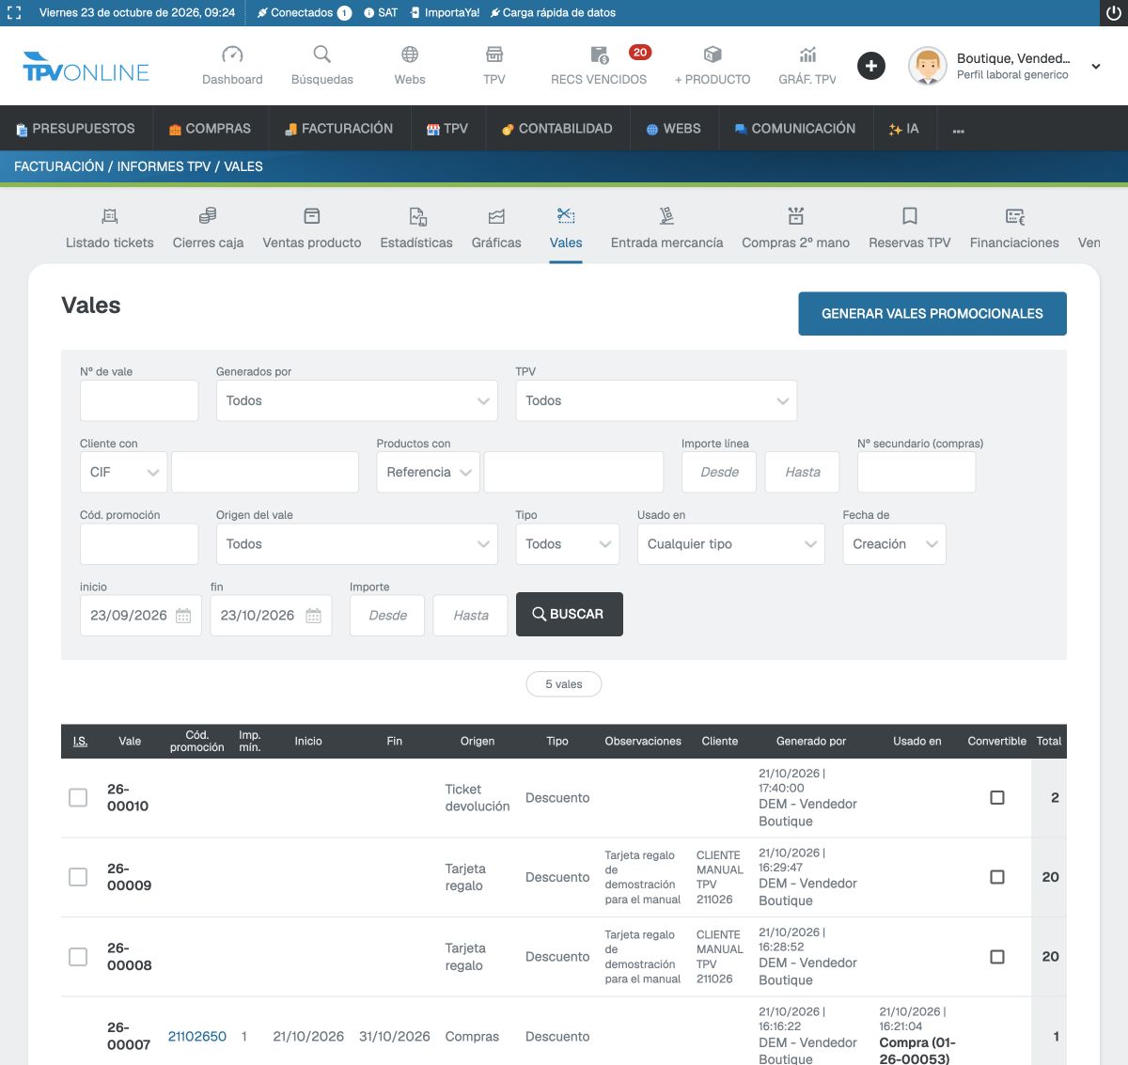Expand the Generados por dropdown

[x=357, y=400]
